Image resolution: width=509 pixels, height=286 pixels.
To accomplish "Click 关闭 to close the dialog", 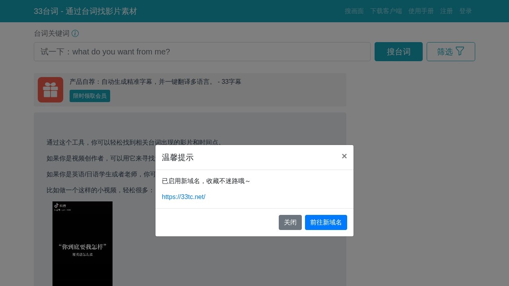I will click(290, 222).
